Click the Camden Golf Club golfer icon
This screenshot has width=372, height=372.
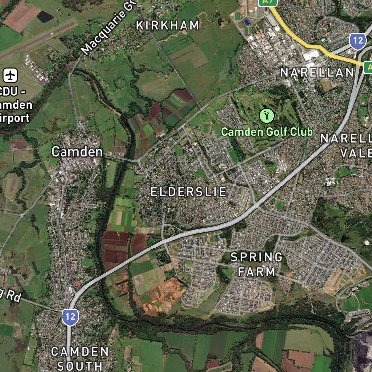pos(267,116)
